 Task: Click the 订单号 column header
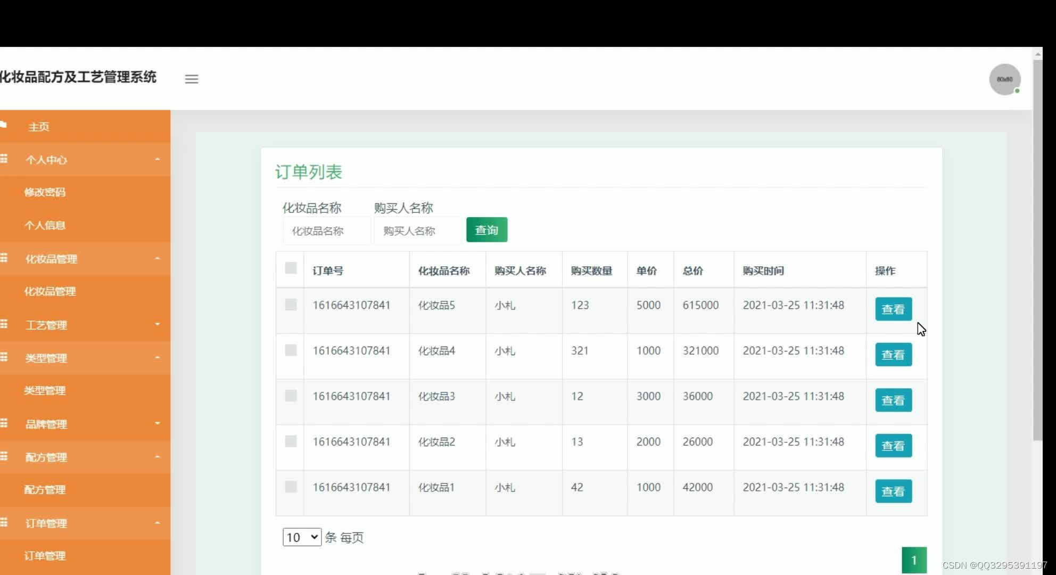(x=328, y=270)
